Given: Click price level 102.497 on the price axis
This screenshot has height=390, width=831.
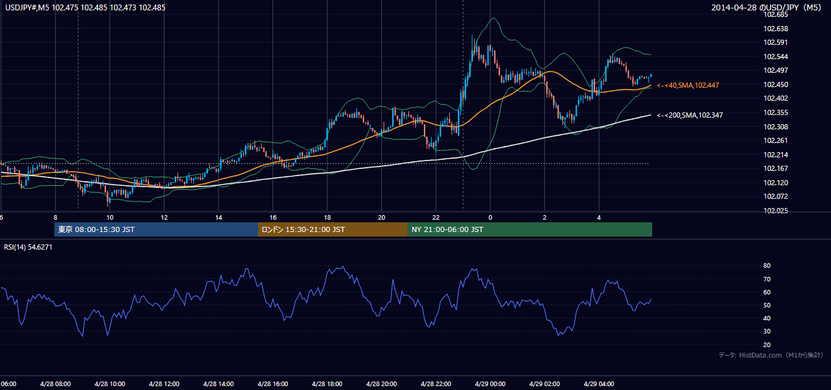Looking at the screenshot, I should [x=775, y=70].
